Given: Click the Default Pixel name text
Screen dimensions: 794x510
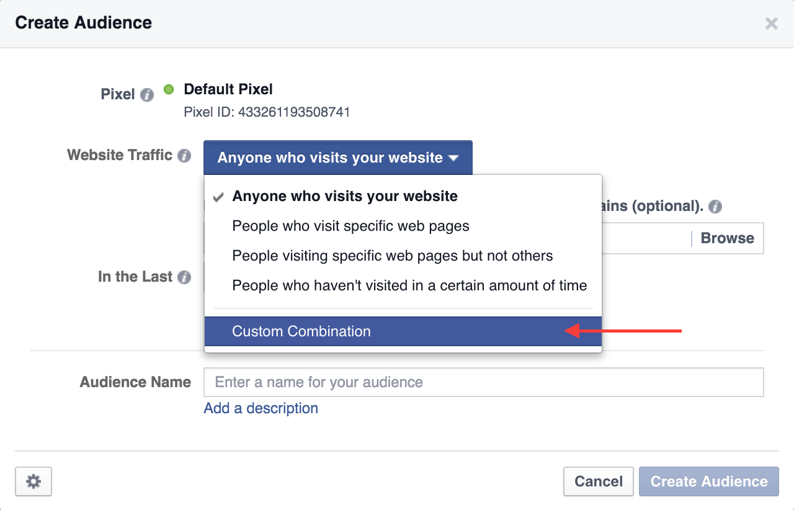Looking at the screenshot, I should (x=228, y=89).
